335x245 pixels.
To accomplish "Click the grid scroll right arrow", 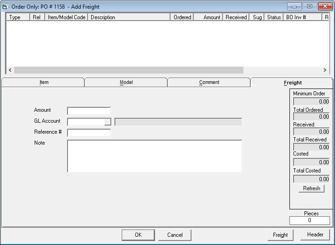I will point(325,70).
